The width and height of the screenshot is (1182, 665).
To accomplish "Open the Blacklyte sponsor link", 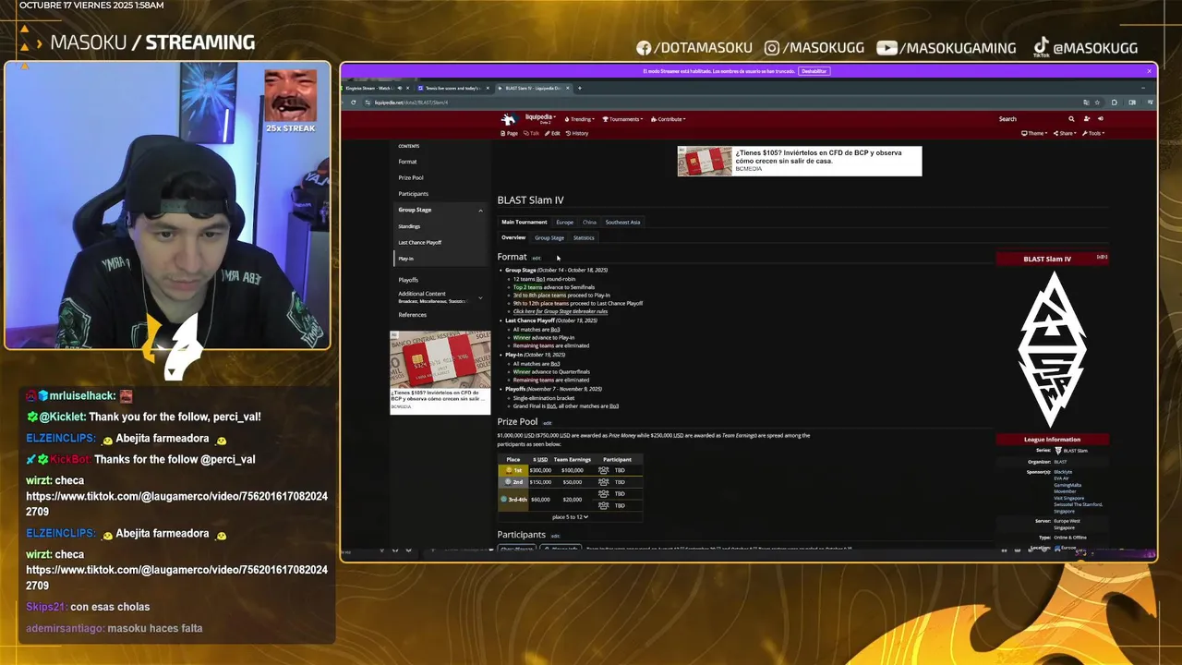I will [x=1063, y=472].
